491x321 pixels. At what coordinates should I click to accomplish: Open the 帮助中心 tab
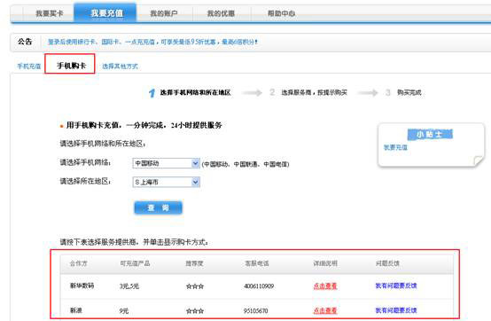[x=281, y=13]
